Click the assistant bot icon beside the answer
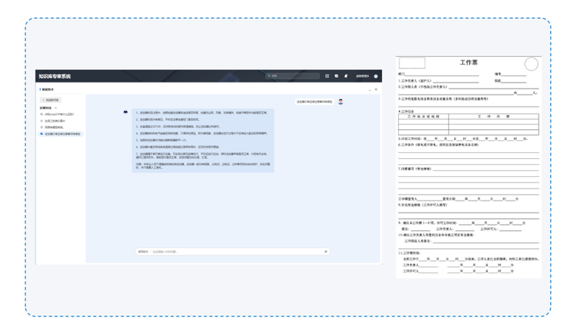Viewport: 575px width, 333px height. 126,112
